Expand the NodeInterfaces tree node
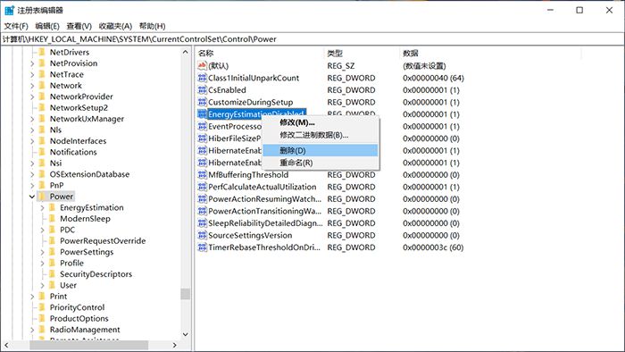The width and height of the screenshot is (625, 352). pos(32,141)
